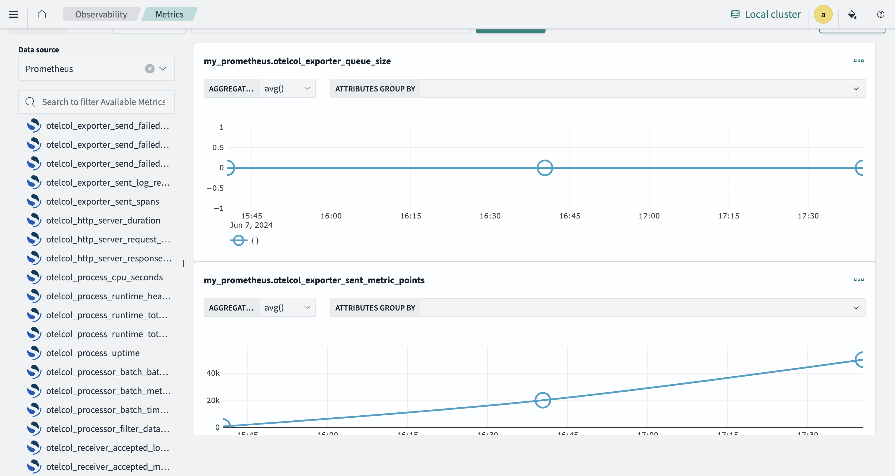Open Help using the question mark icon

coord(880,14)
